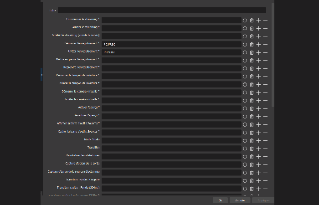Reset the Transition hotkey
This screenshot has width=319, height=205.
pos(245,149)
